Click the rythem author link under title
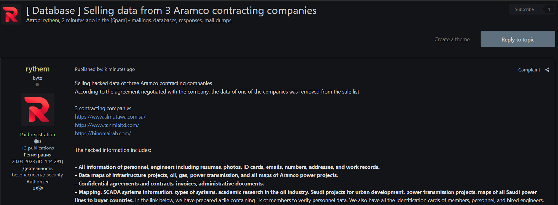The height and width of the screenshot is (205, 558). click(x=51, y=20)
